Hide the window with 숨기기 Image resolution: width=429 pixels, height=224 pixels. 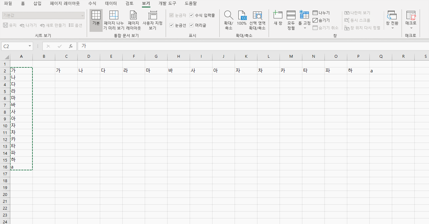pos(321,20)
